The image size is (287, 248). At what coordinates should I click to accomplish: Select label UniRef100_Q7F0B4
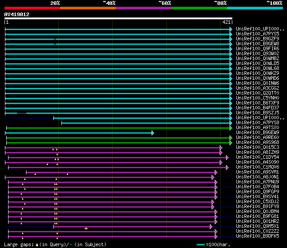coord(257,187)
